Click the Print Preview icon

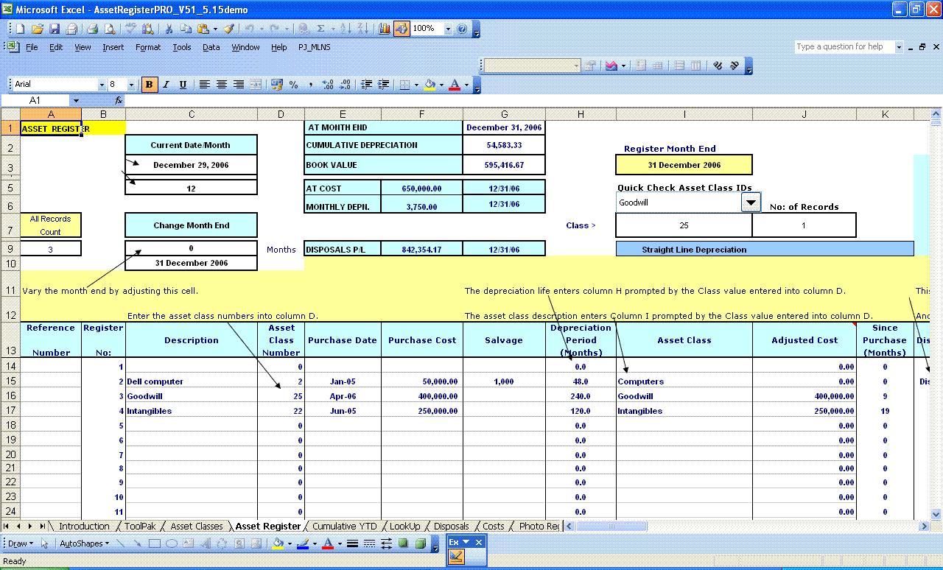pos(110,29)
